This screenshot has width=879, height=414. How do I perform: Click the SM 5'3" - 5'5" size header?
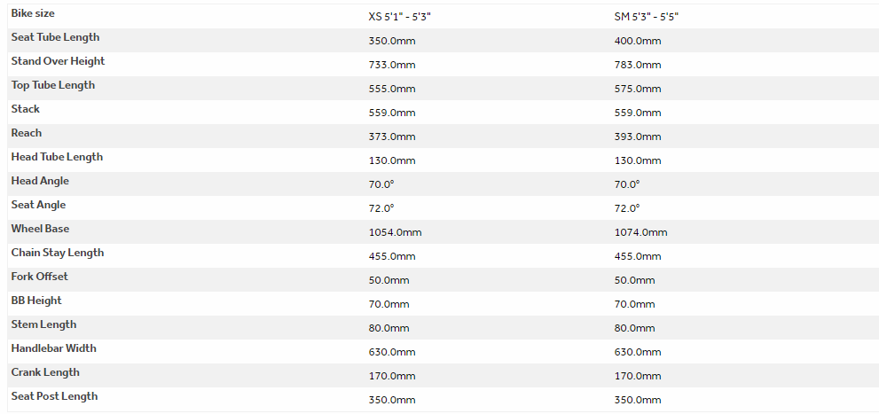(x=652, y=17)
